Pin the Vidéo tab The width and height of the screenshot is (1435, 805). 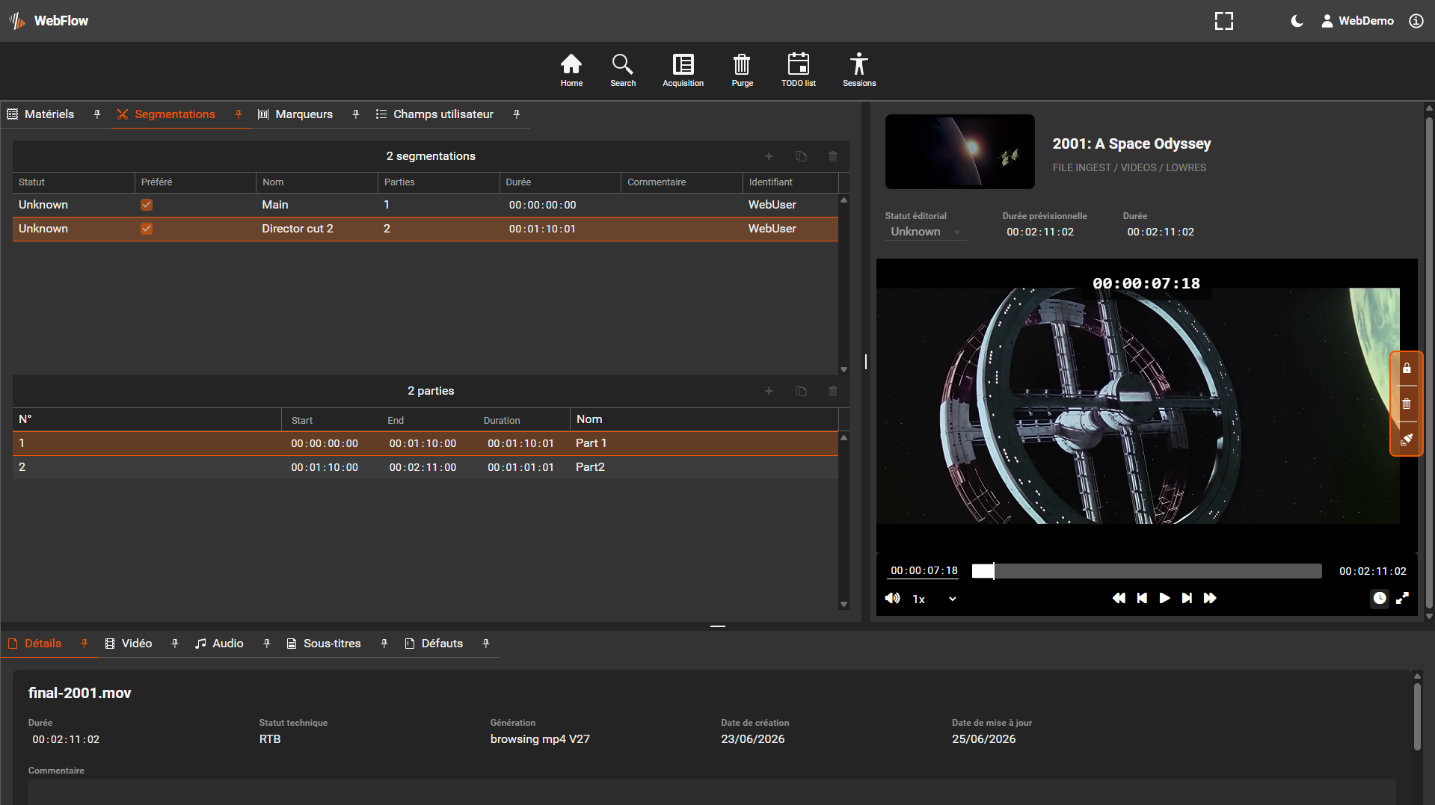[175, 644]
